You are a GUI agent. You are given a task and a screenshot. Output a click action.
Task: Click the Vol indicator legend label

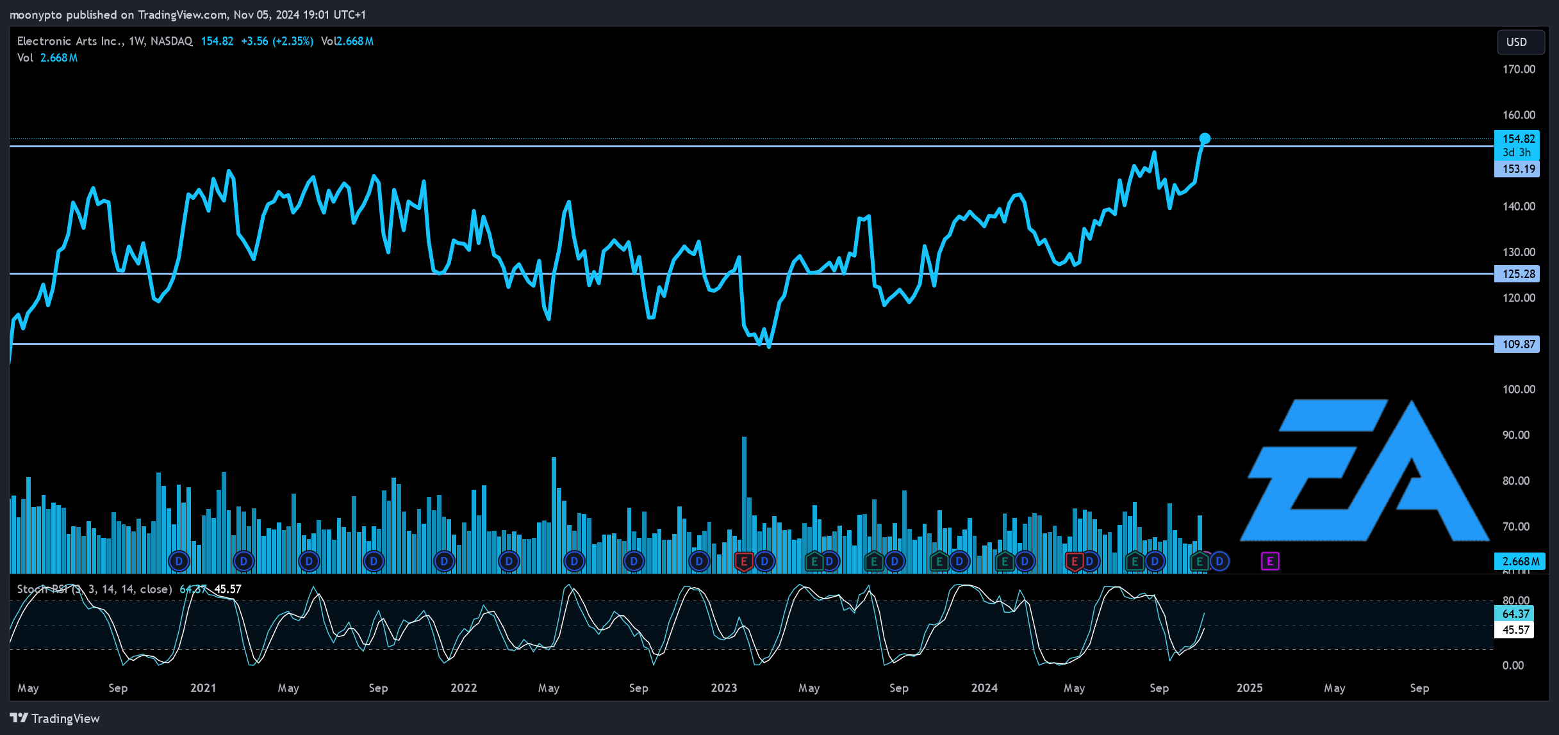[25, 58]
